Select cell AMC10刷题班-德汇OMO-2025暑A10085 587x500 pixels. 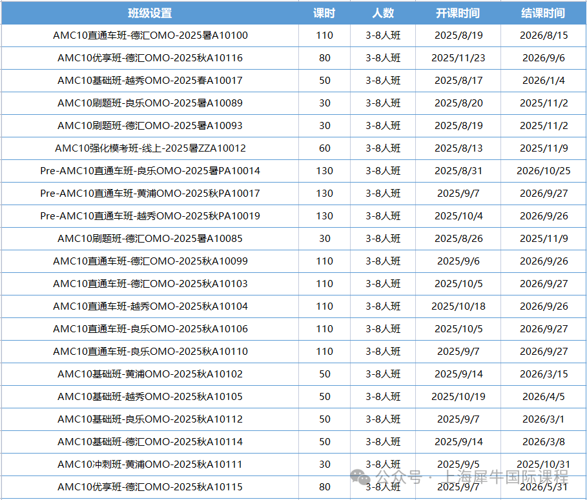150,239
